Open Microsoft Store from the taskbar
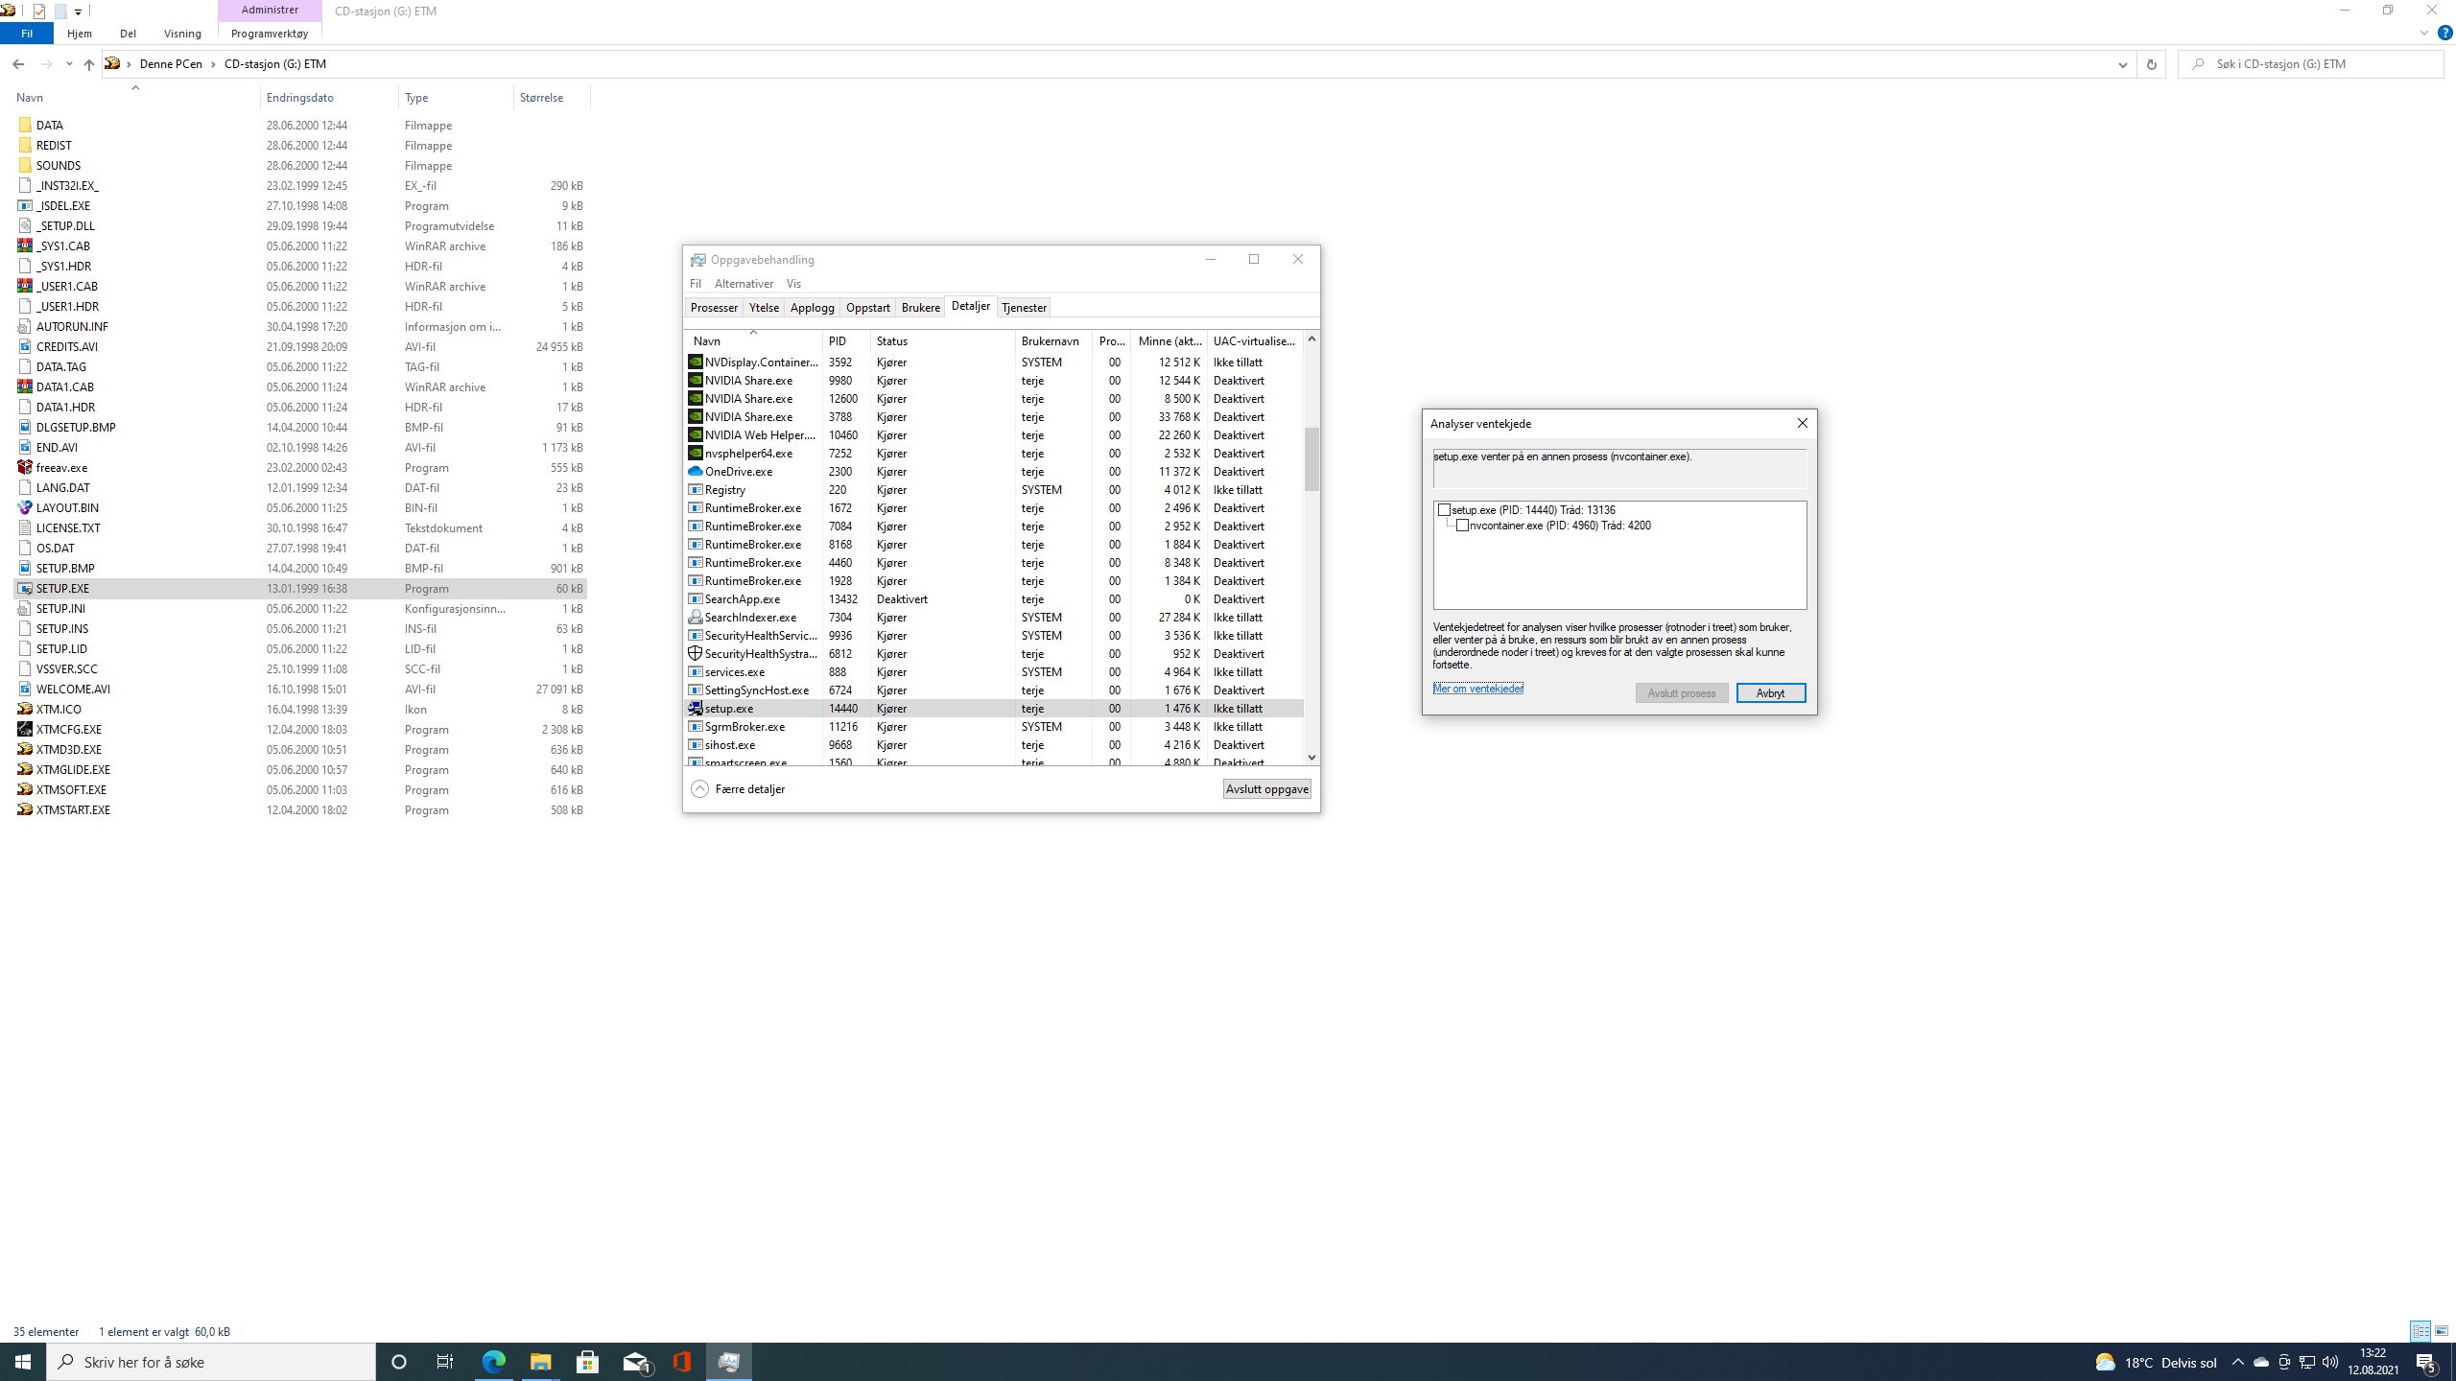This screenshot has width=2456, height=1381. [x=587, y=1362]
